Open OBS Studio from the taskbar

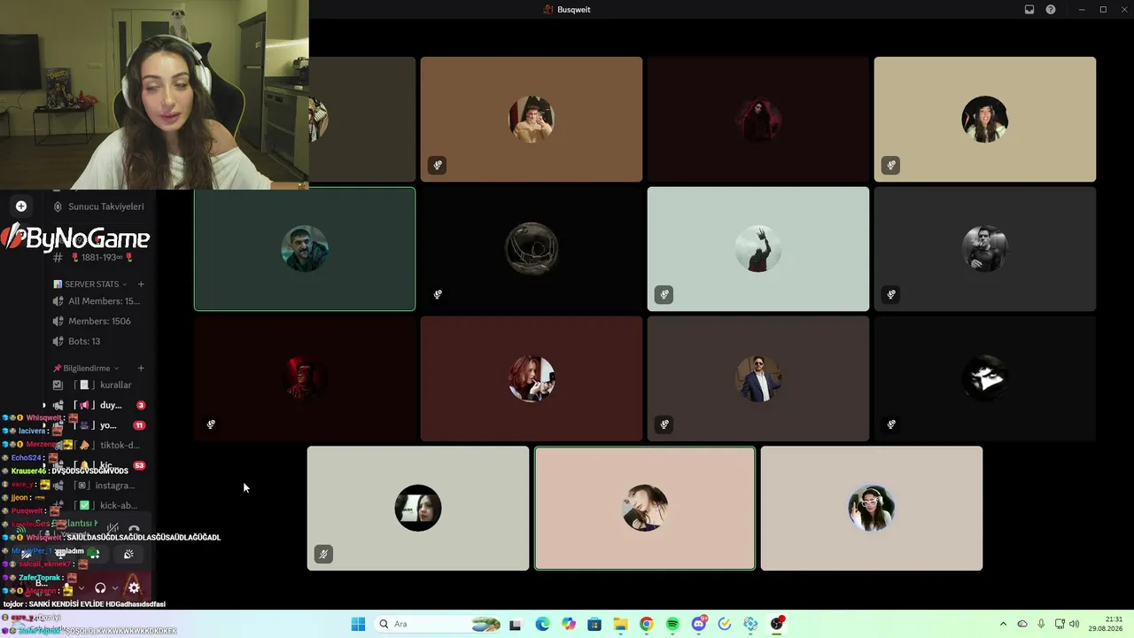[x=777, y=624]
